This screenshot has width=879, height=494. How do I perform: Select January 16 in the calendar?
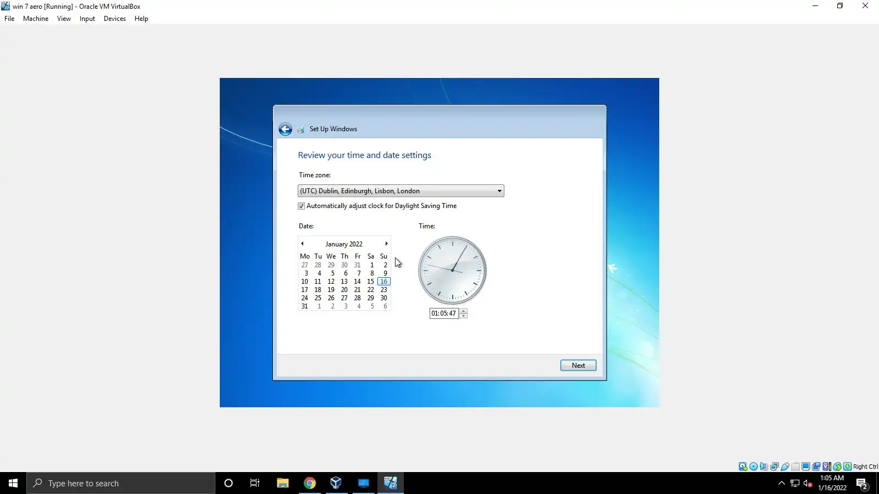pos(383,282)
